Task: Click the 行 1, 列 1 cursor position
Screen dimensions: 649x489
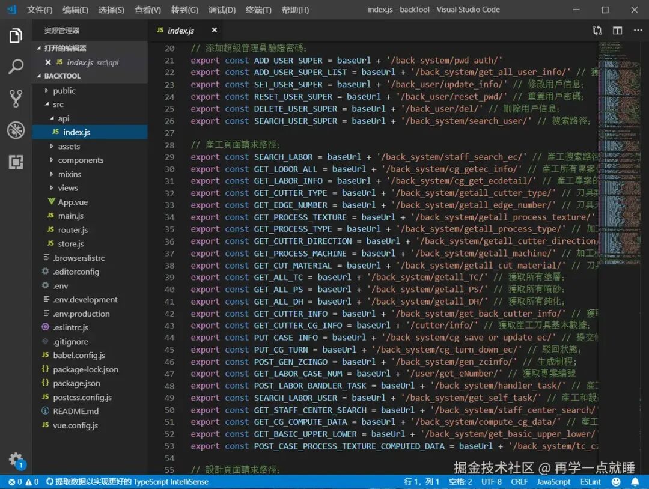Action: [421, 482]
